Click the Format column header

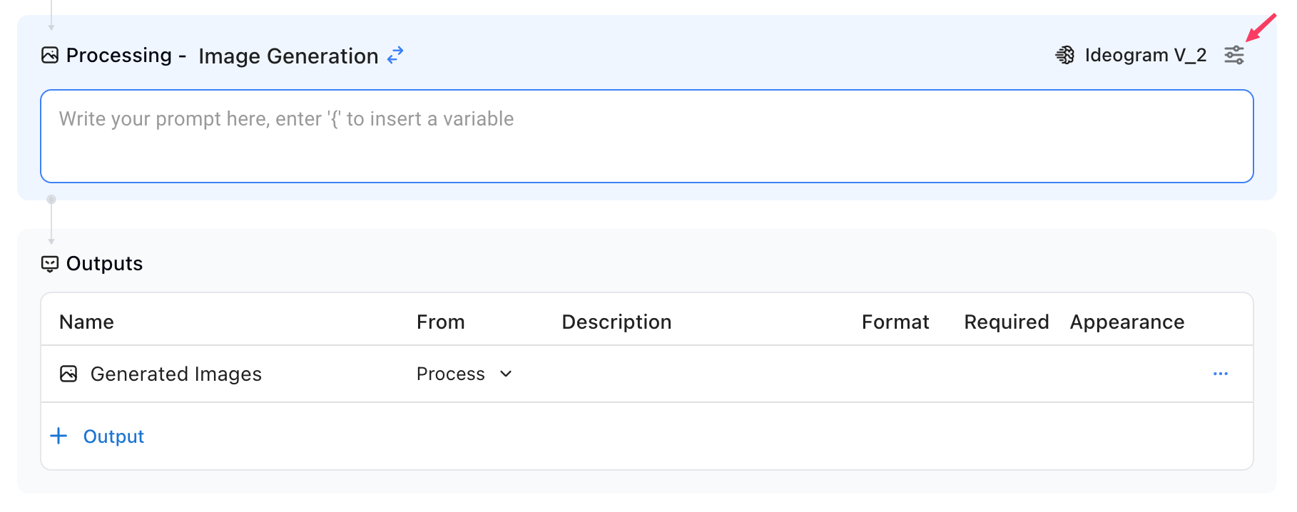(895, 322)
